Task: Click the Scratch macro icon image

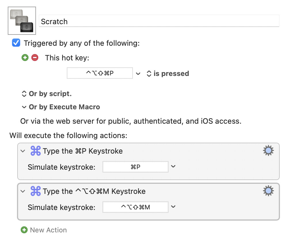Action: (22, 21)
